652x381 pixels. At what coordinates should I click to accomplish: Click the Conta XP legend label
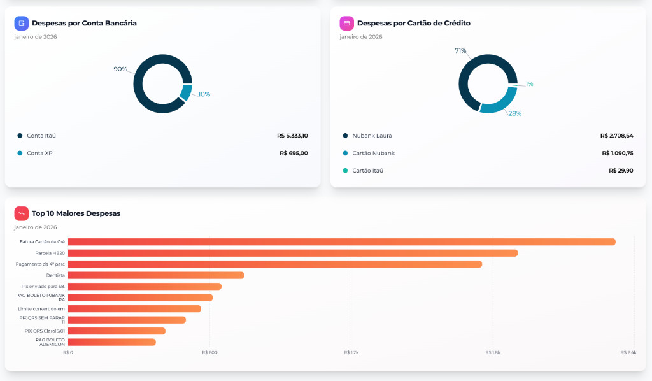pyautogui.click(x=39, y=153)
